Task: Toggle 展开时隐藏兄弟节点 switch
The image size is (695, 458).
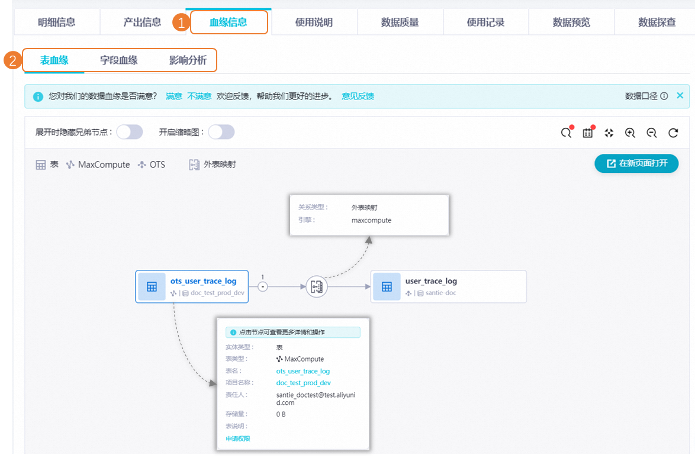Action: point(130,132)
